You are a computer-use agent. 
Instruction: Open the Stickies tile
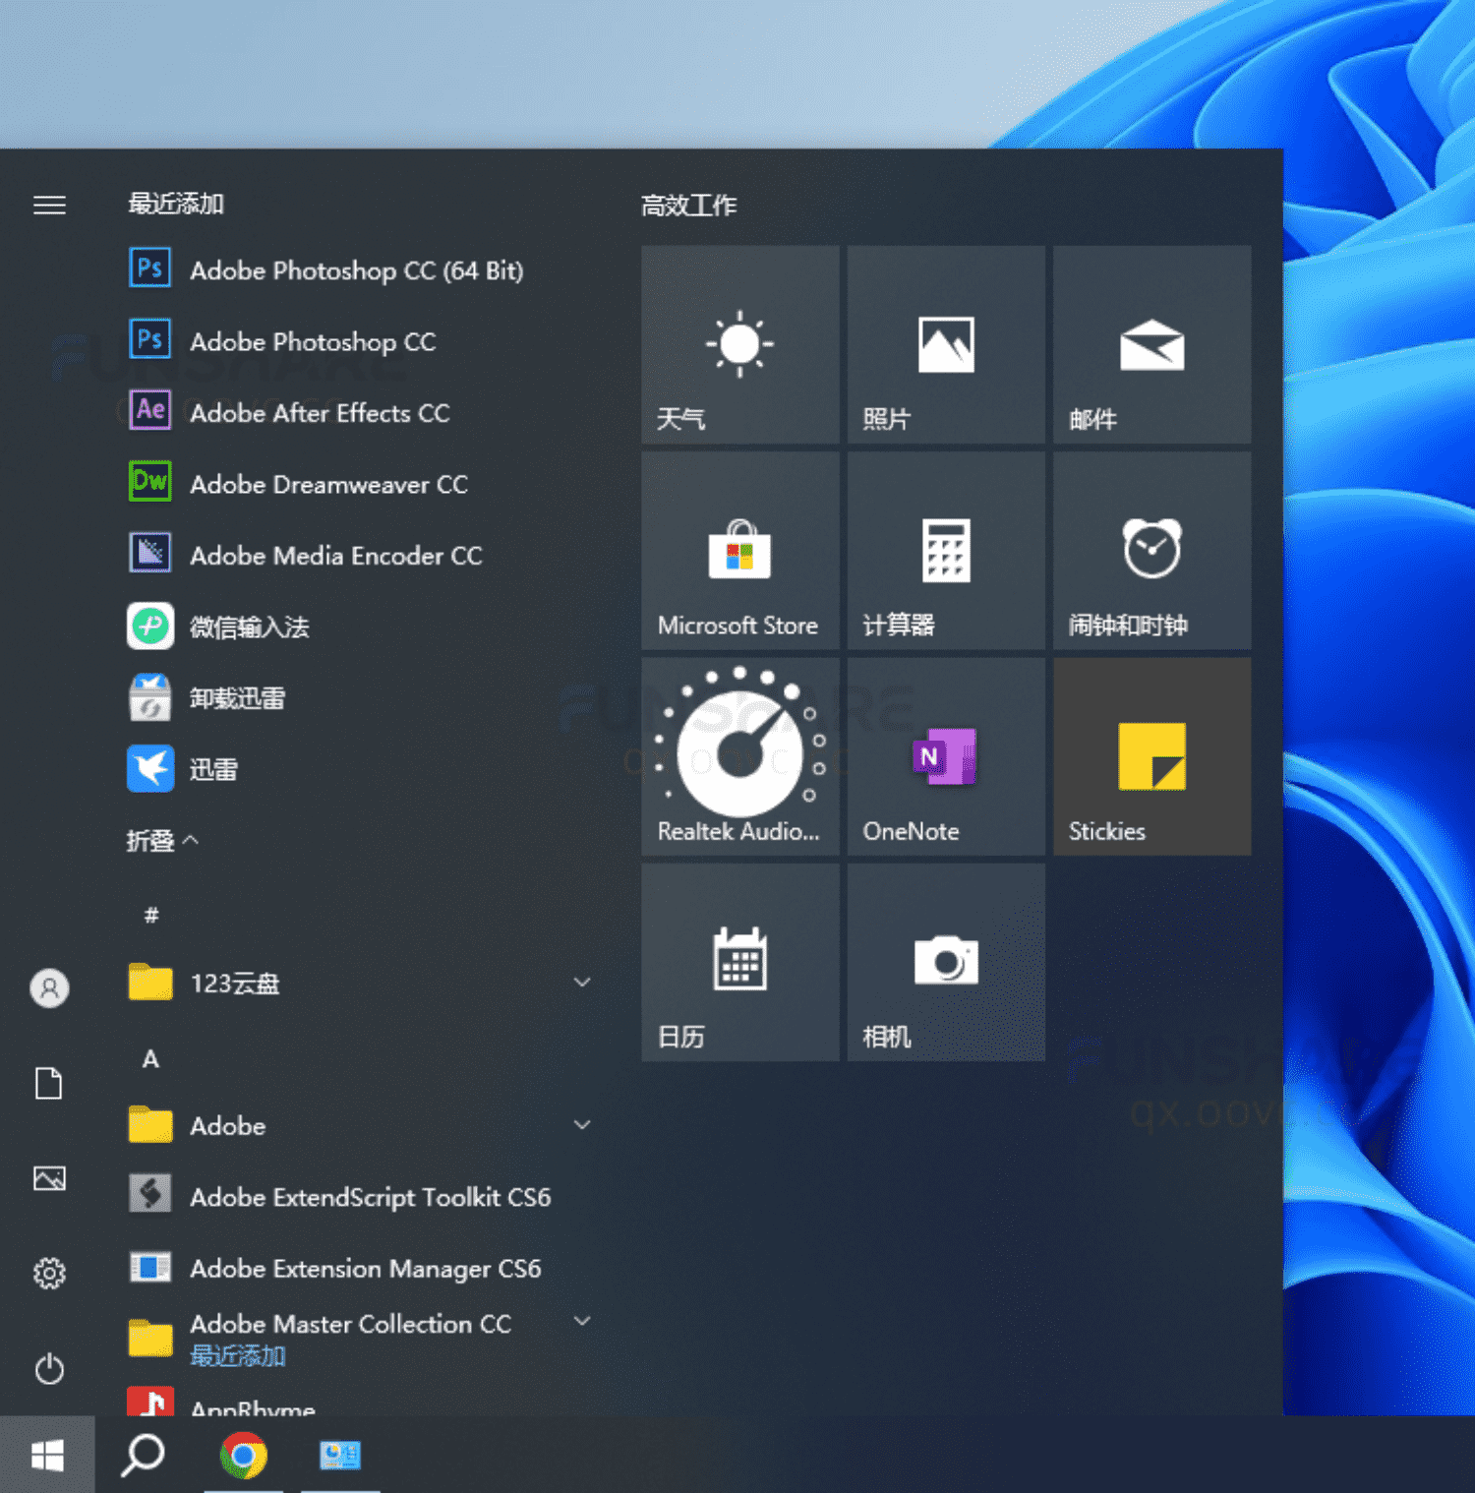[1152, 756]
